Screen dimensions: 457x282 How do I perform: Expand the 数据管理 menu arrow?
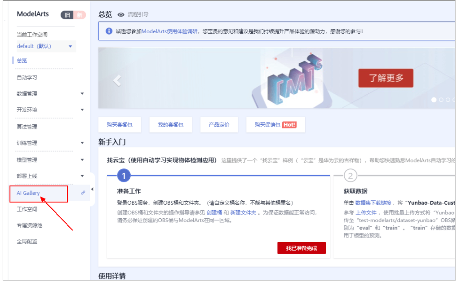coord(82,93)
